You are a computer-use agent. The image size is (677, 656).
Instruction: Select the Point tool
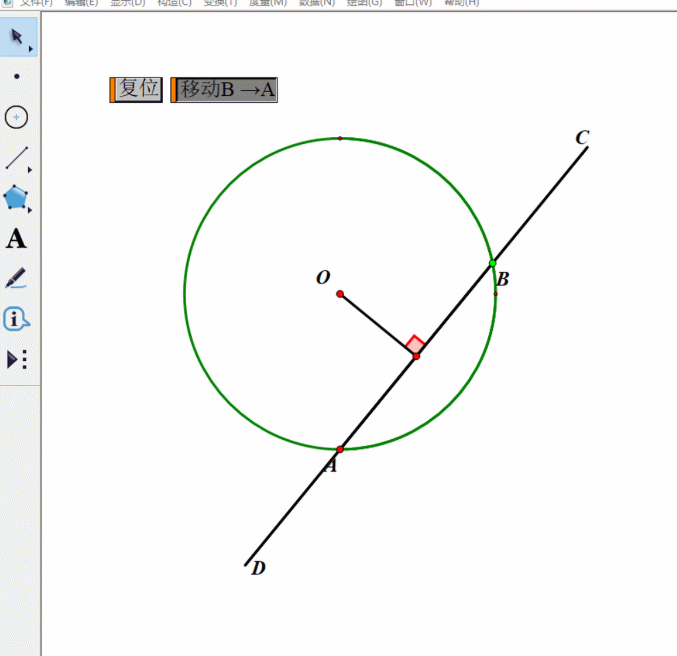coord(17,76)
